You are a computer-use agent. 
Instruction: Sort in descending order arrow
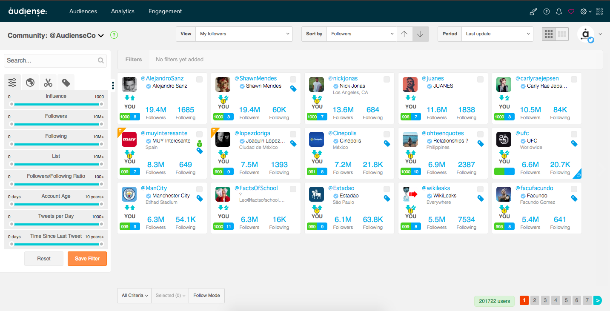coord(421,34)
